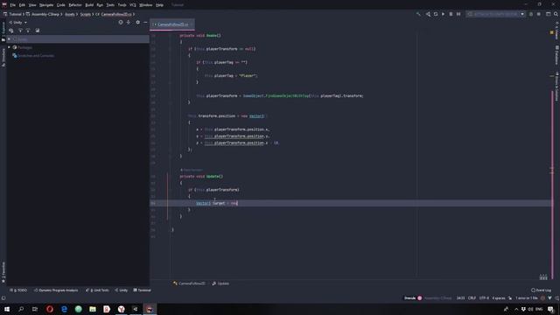Image resolution: width=560 pixels, height=315 pixels.
Task: Click the caret position indicator in status bar
Action: [461, 298]
